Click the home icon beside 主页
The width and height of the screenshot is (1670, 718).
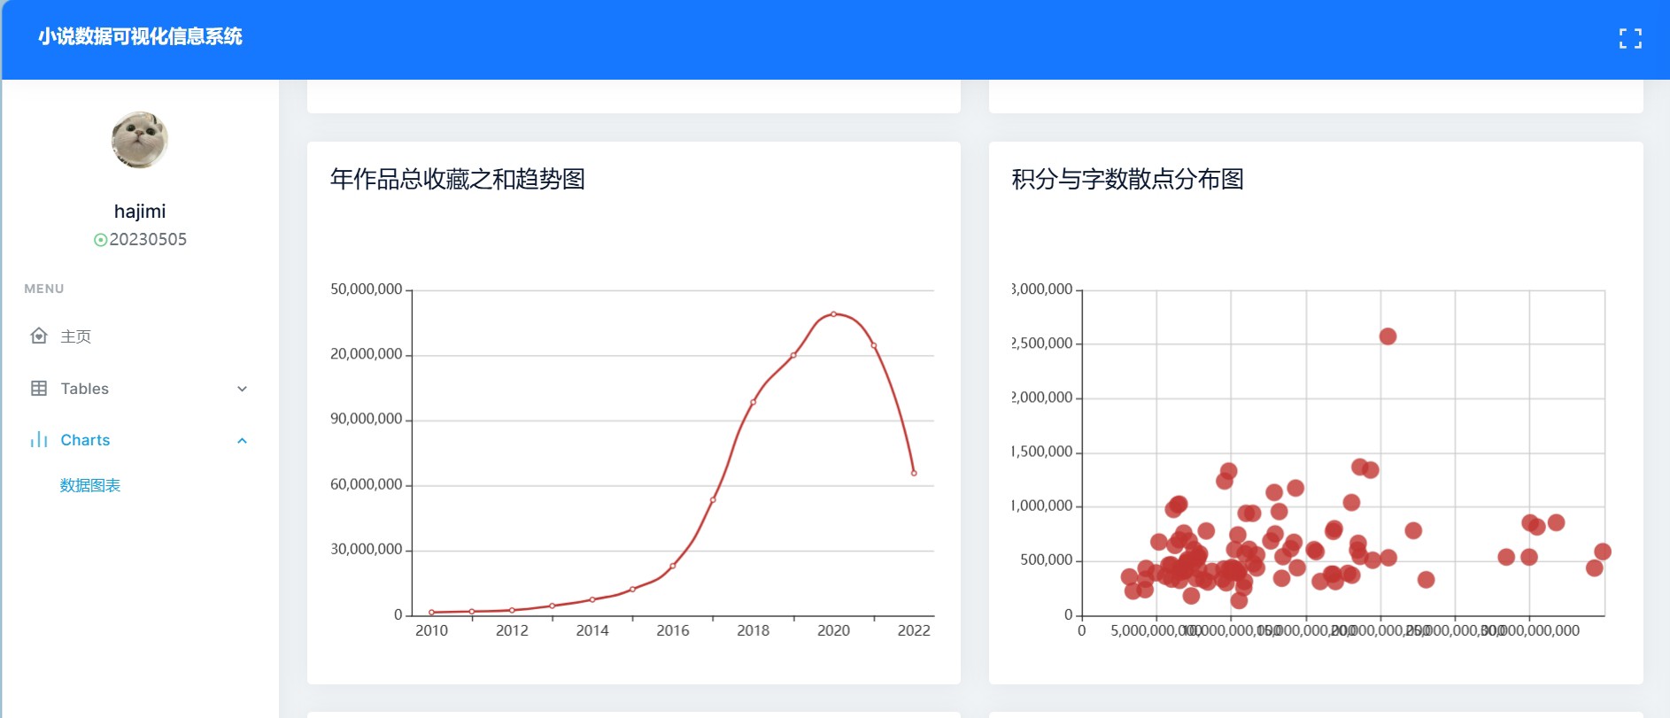39,336
